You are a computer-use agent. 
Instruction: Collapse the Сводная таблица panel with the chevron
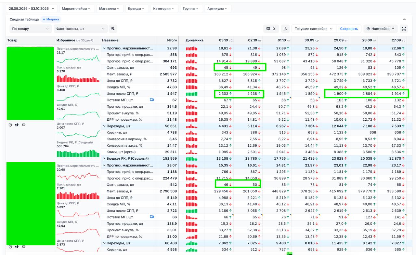click(405, 20)
